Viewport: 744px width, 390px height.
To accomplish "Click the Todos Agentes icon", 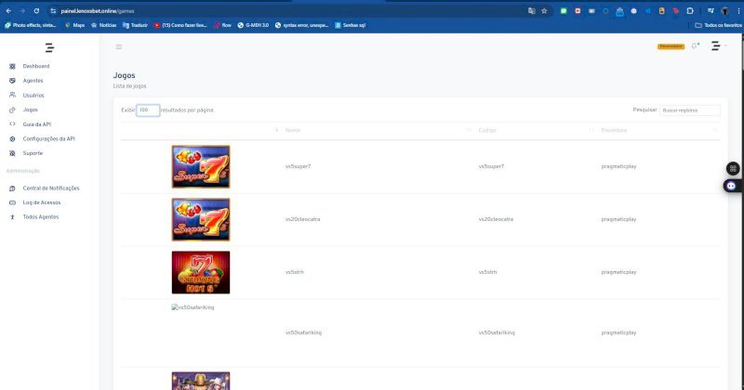I will point(12,216).
